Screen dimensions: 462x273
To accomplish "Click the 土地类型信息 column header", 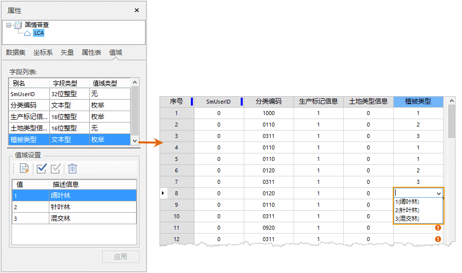I will click(368, 102).
